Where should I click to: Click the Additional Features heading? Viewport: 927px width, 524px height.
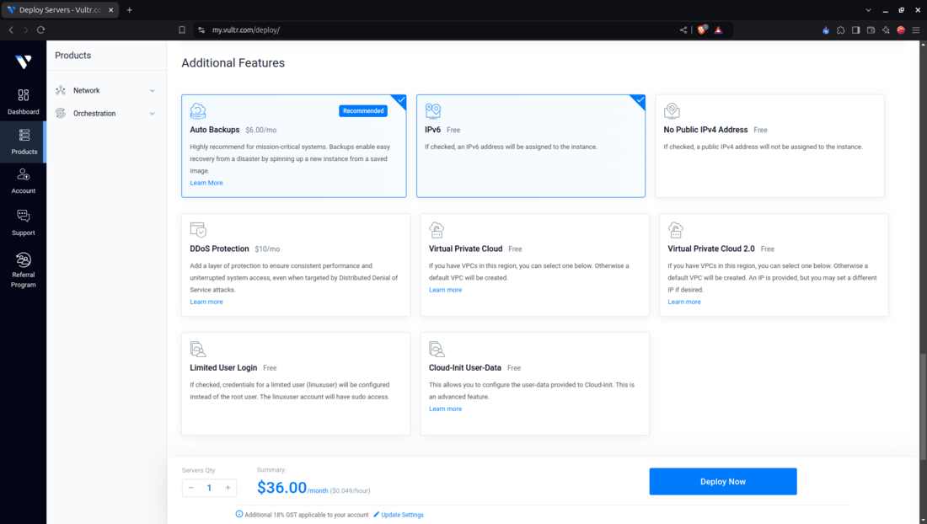pos(233,63)
